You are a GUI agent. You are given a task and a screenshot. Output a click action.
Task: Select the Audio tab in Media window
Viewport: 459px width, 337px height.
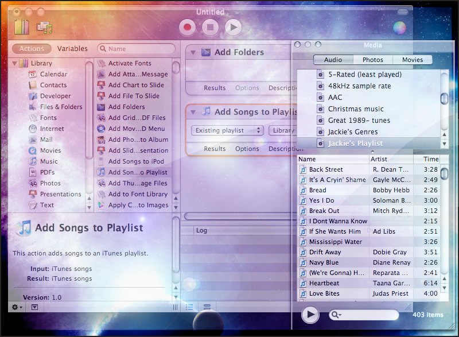(333, 60)
